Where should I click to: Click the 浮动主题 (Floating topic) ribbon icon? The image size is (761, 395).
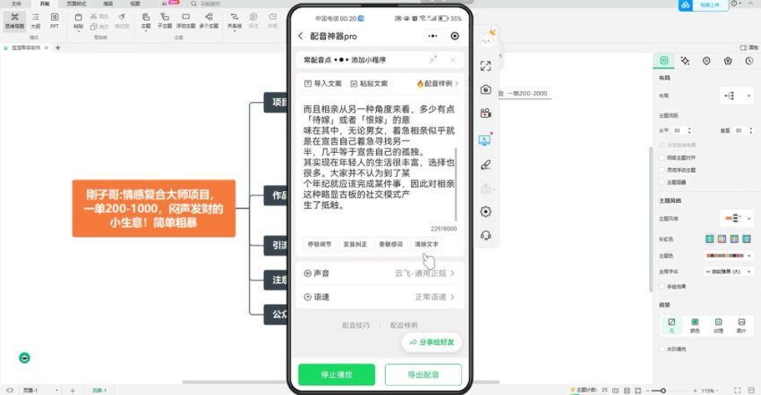pyautogui.click(x=187, y=21)
